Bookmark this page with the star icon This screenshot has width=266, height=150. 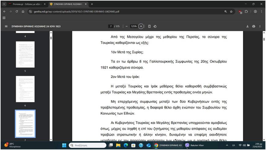click(x=231, y=12)
